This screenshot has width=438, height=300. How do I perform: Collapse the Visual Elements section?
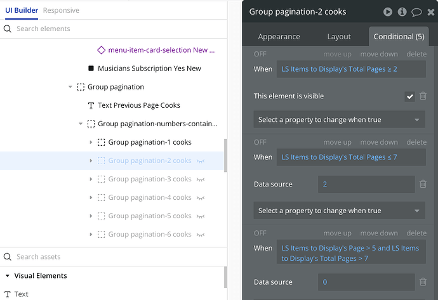(x=8, y=276)
